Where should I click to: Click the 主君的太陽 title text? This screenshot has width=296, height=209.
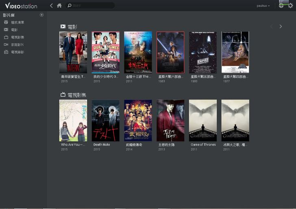click(166, 145)
